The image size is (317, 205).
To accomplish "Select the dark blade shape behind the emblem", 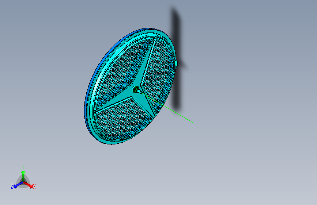I will click(177, 61).
